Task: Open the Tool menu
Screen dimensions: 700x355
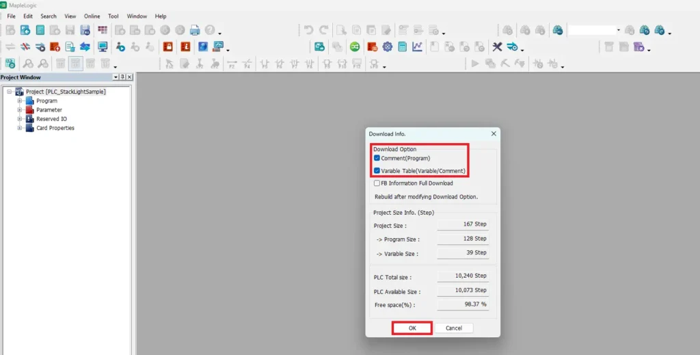Action: tap(113, 16)
